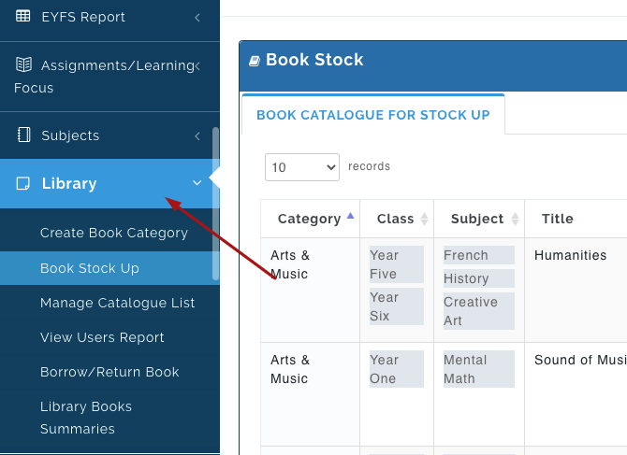Click the records label text
The image size is (627, 455).
369,166
